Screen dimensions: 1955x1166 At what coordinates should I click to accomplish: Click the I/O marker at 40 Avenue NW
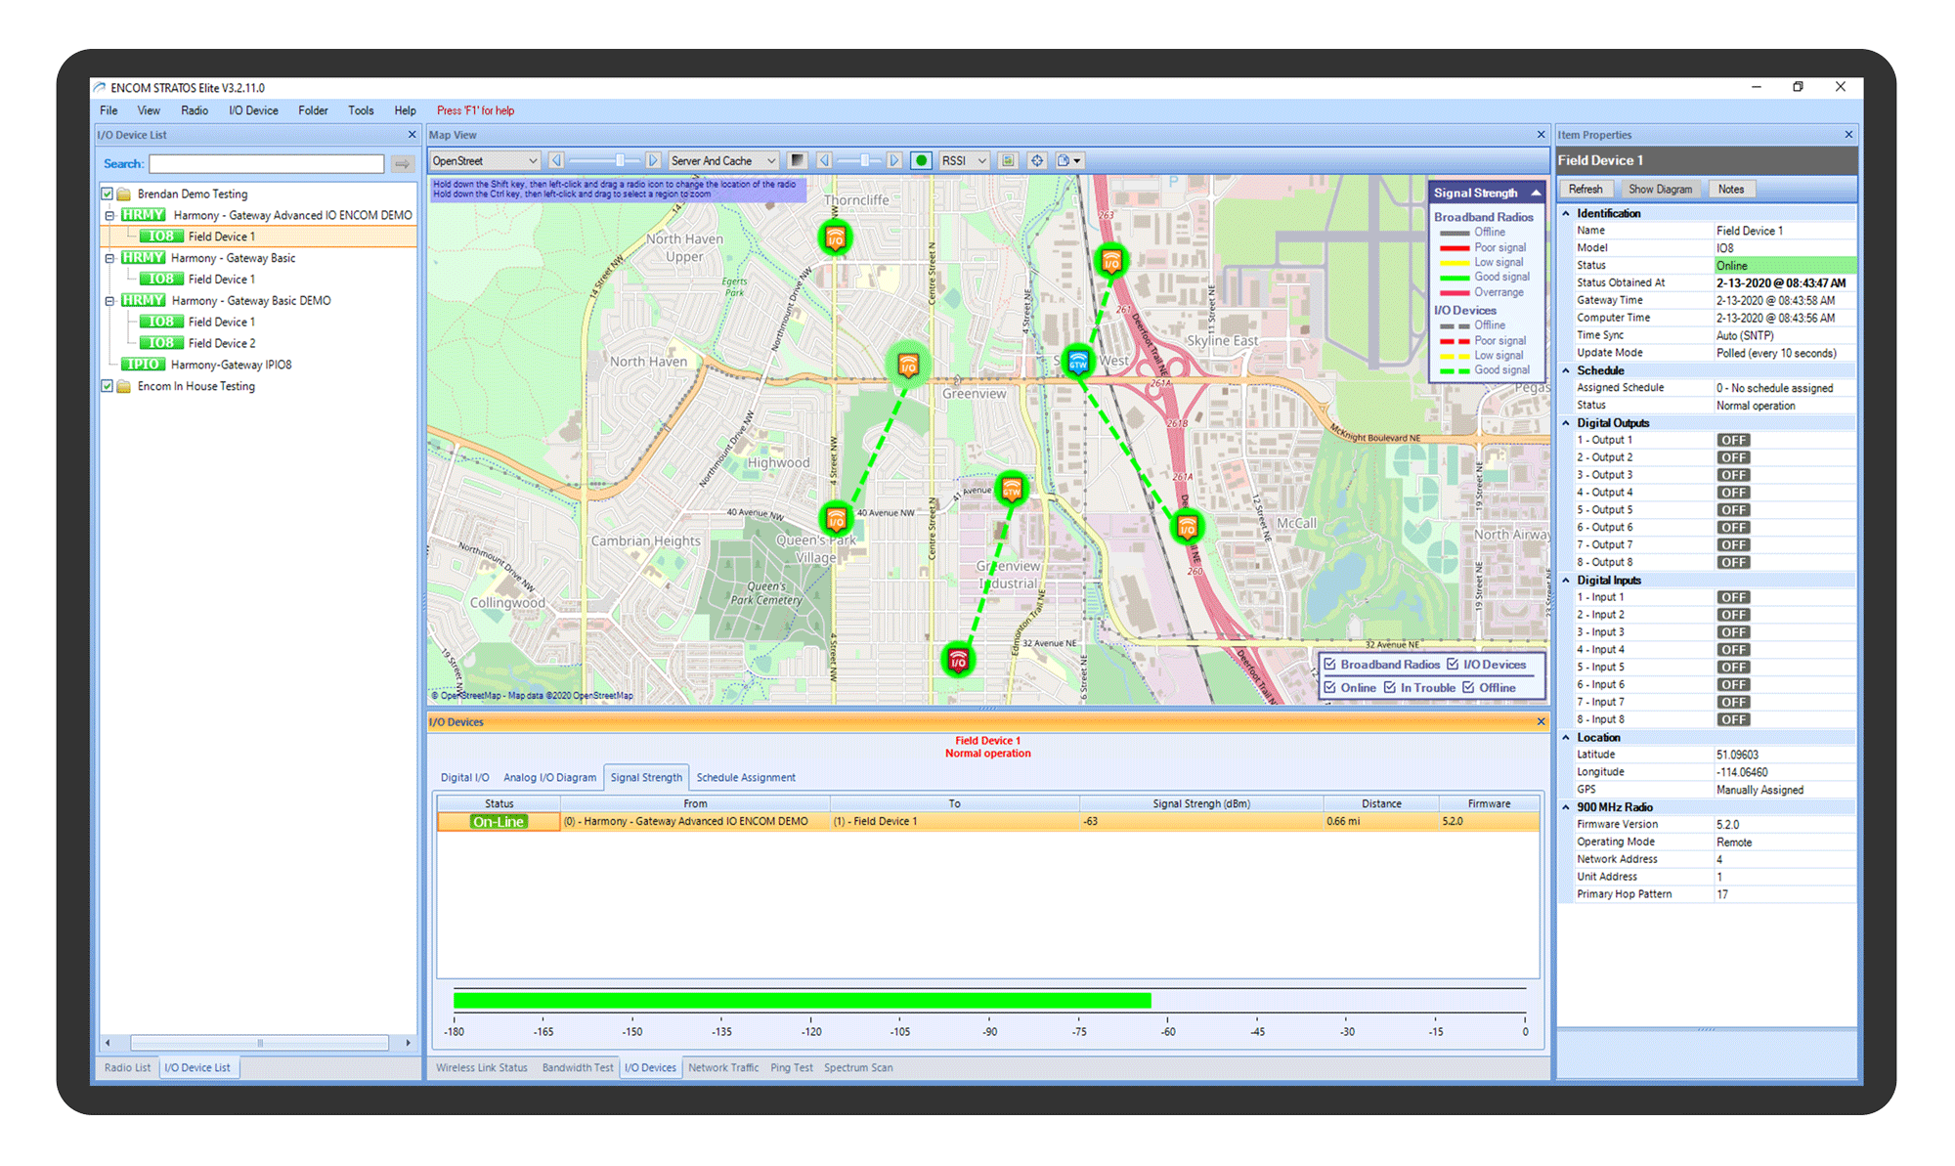[836, 518]
